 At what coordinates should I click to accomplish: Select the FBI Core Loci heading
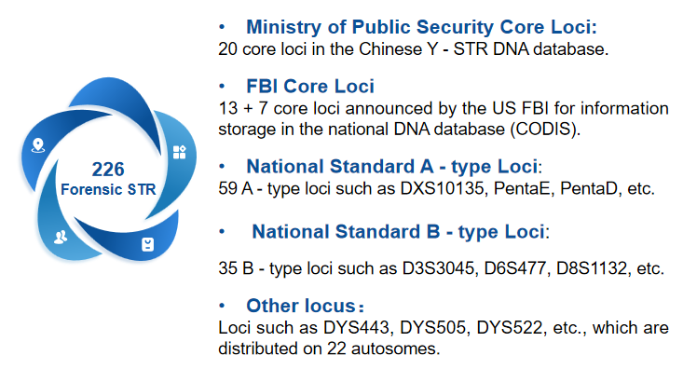(x=310, y=87)
